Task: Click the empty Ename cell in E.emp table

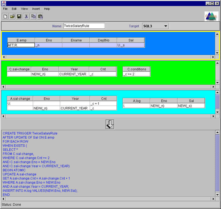Action: point(76,45)
